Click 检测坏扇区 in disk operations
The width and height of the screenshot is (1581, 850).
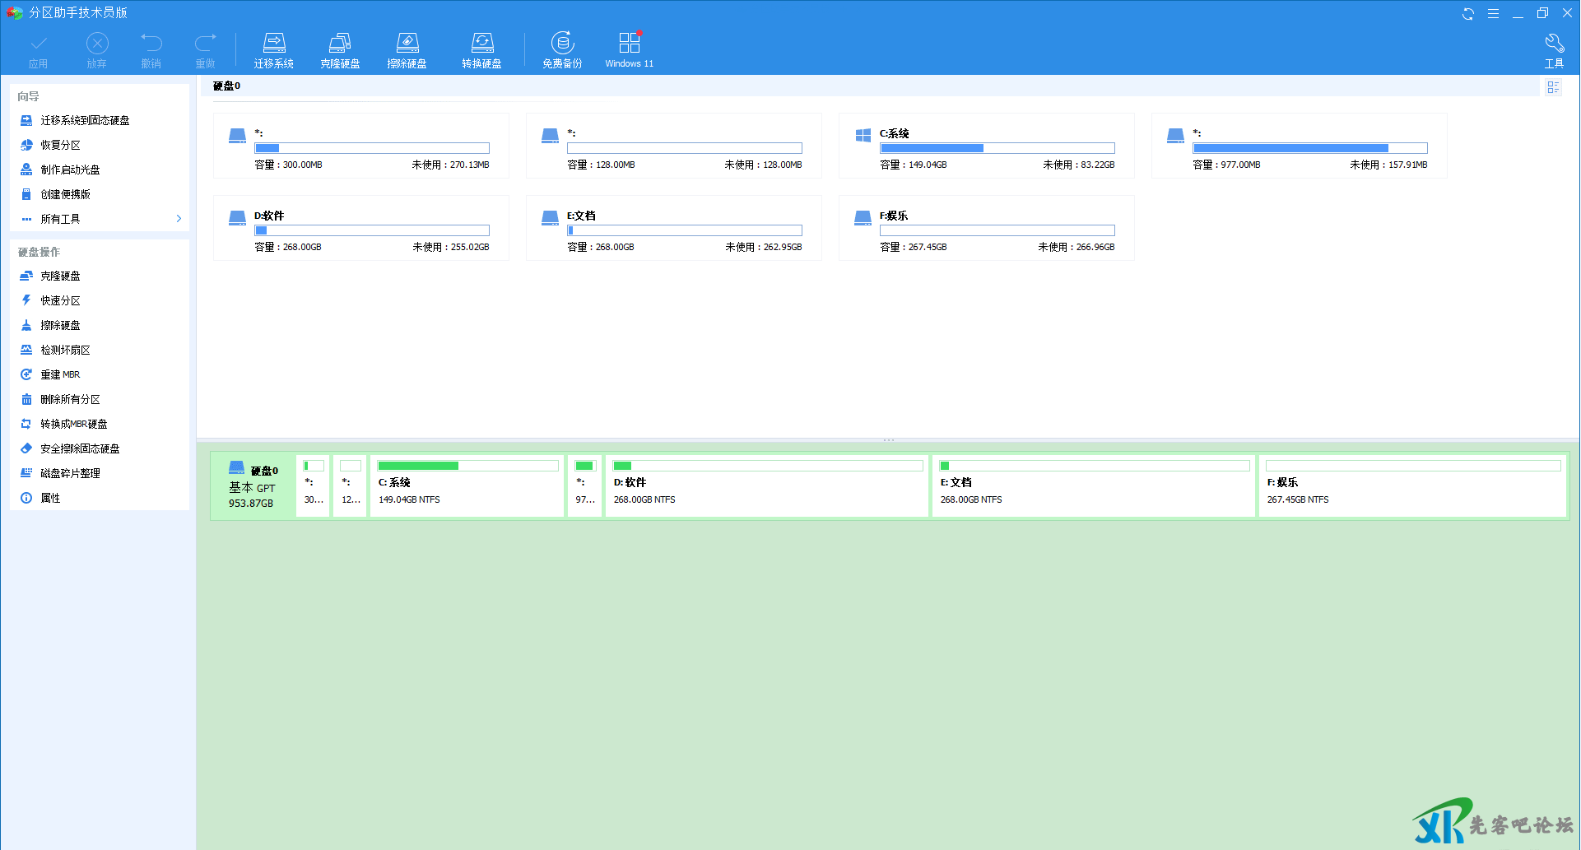point(65,351)
